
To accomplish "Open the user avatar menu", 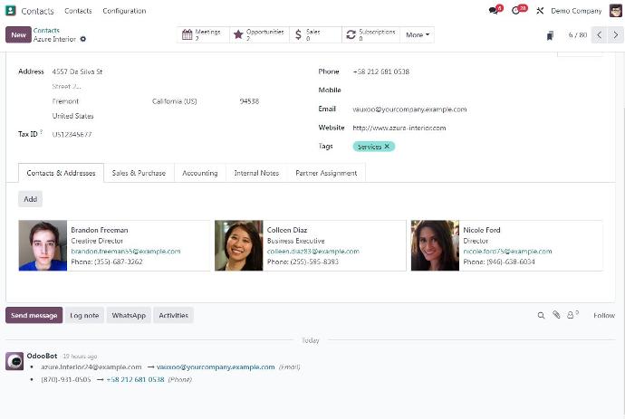I will click(x=615, y=11).
